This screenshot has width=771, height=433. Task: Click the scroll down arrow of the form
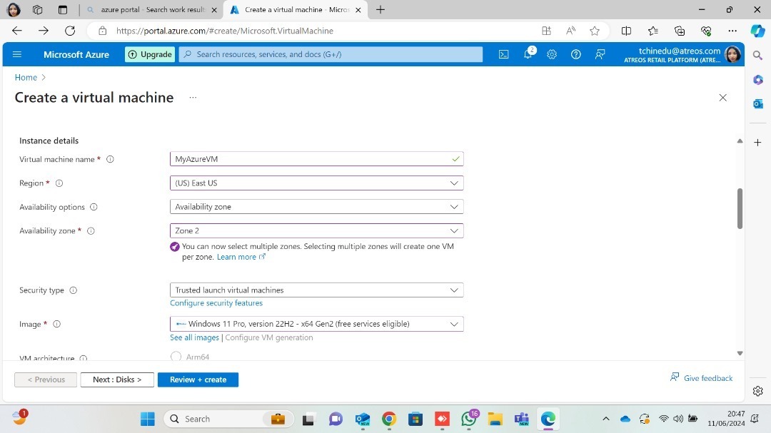740,353
